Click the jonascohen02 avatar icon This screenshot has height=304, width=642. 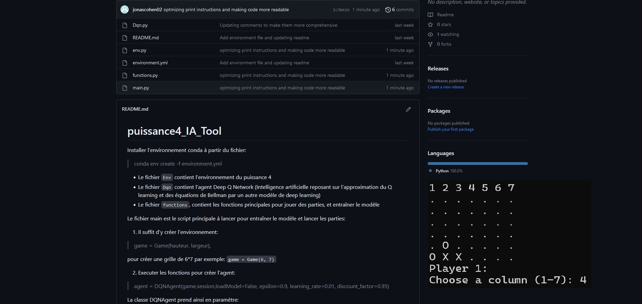[x=125, y=9]
